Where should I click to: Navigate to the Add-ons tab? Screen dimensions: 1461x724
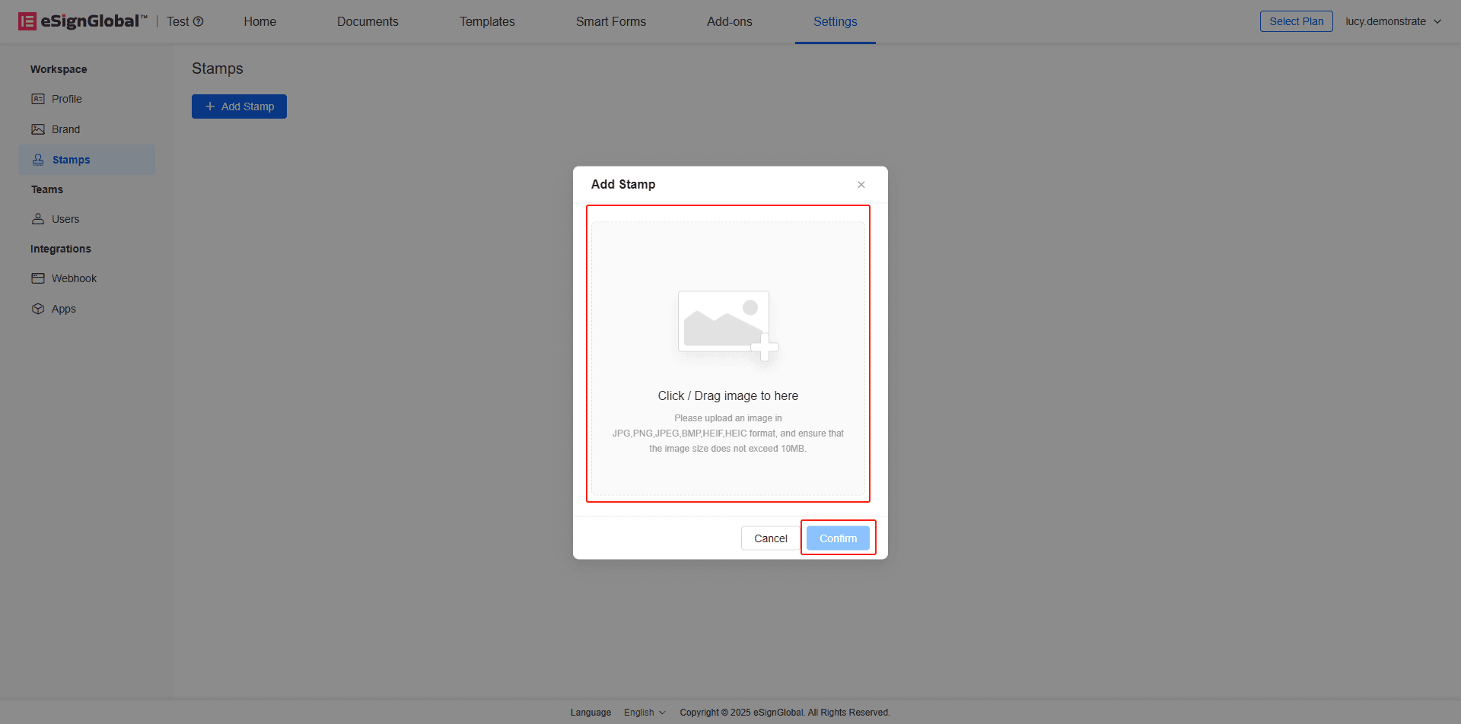729,21
